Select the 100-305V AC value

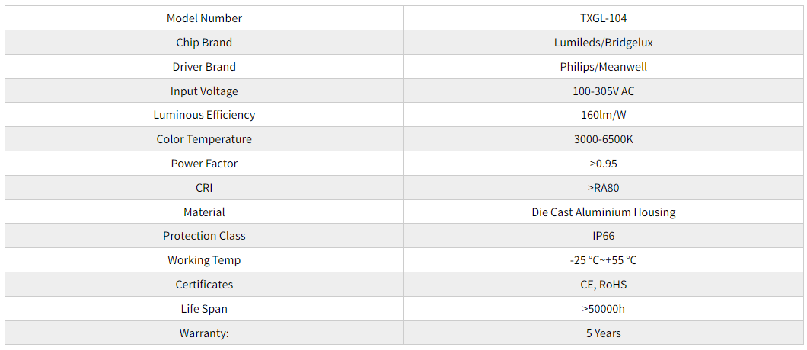click(x=603, y=91)
